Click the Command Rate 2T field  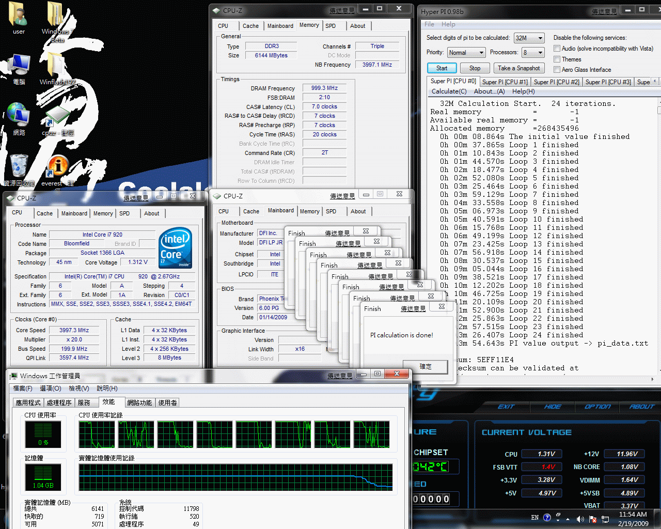tap(324, 152)
